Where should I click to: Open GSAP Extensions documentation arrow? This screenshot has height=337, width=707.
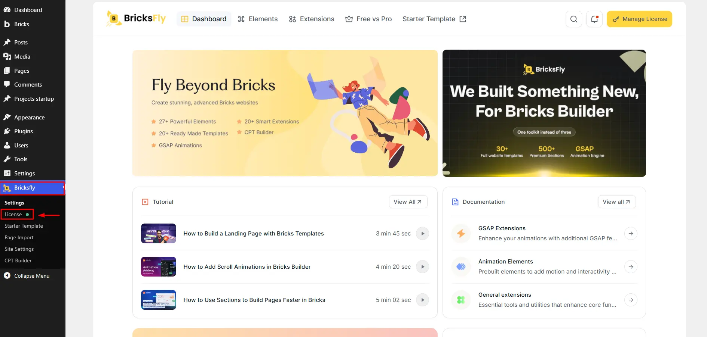pos(631,234)
